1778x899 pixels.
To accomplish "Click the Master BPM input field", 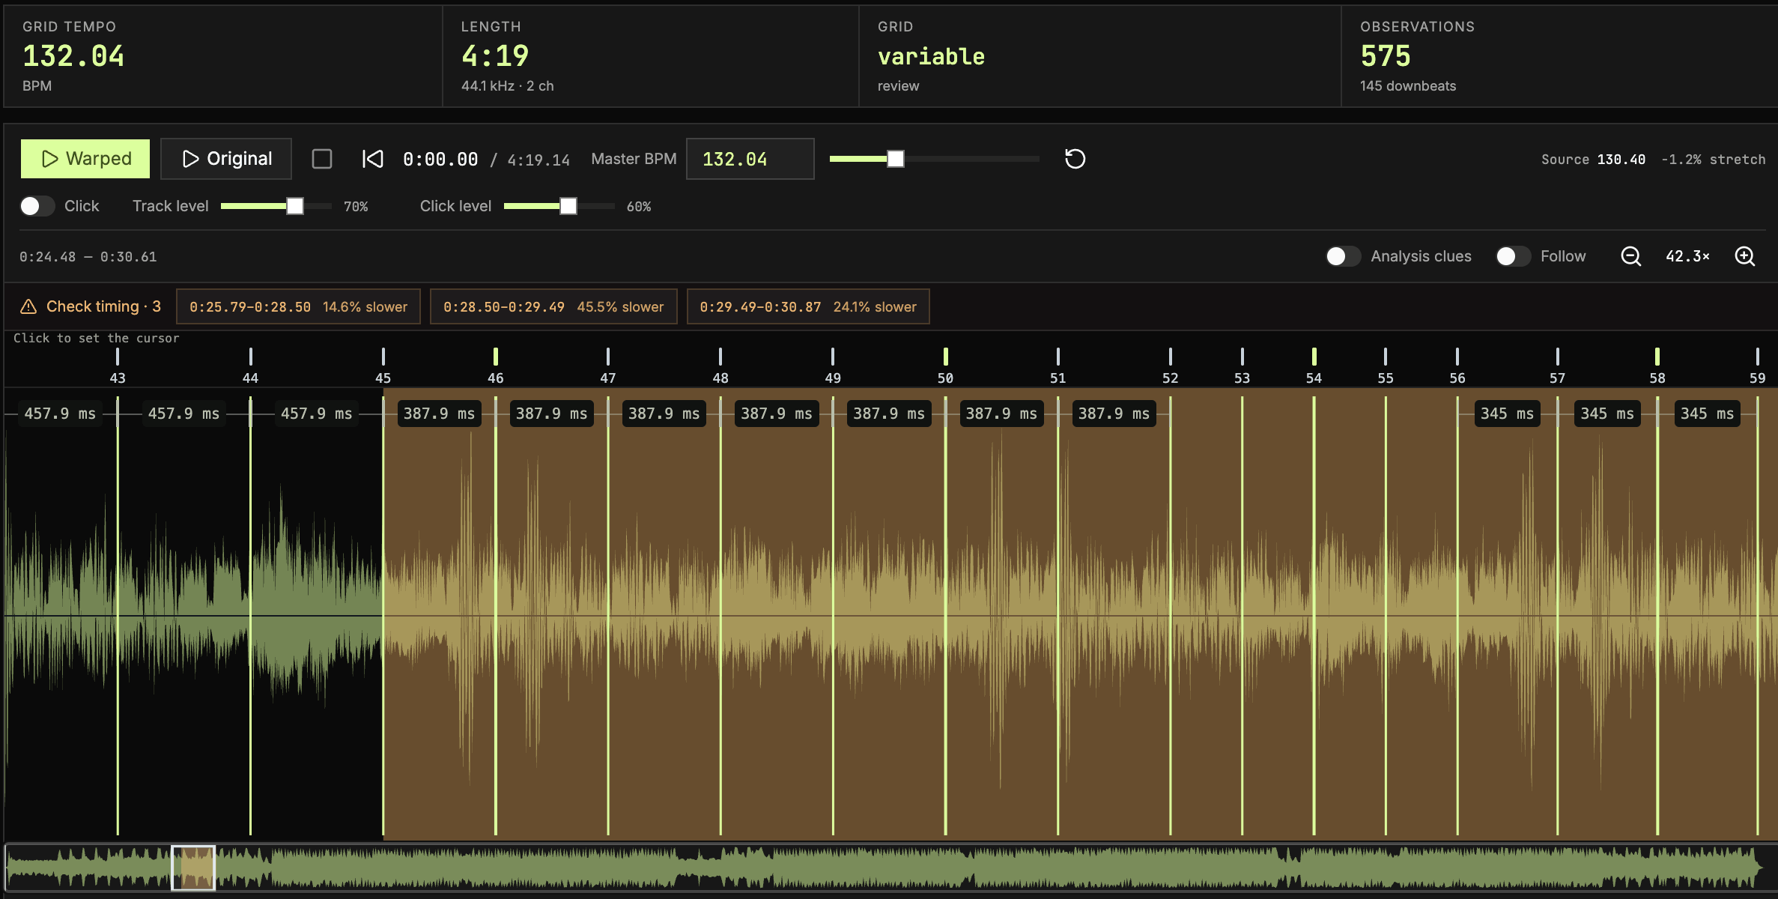I will (x=750, y=159).
